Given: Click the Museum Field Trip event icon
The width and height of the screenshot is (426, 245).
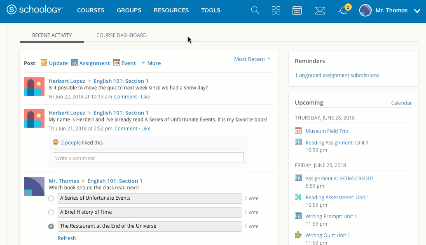Looking at the screenshot, I should point(298,131).
